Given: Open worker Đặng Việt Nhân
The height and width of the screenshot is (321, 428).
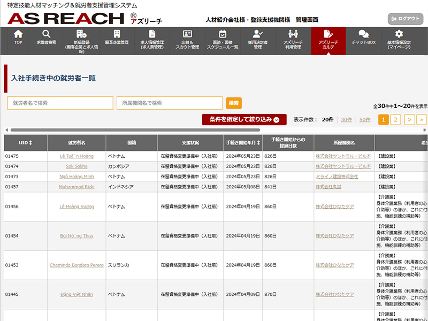Looking at the screenshot, I should coord(77,294).
